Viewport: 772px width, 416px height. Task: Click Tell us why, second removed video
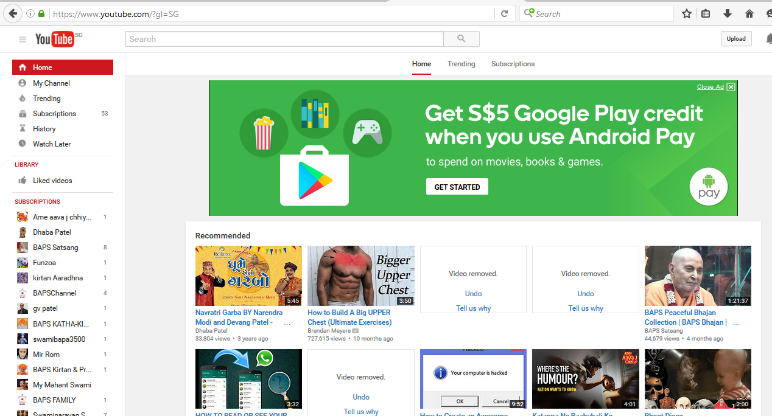(586, 308)
